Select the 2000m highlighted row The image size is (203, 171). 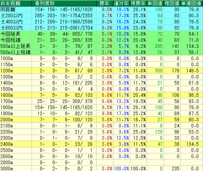pos(101,120)
